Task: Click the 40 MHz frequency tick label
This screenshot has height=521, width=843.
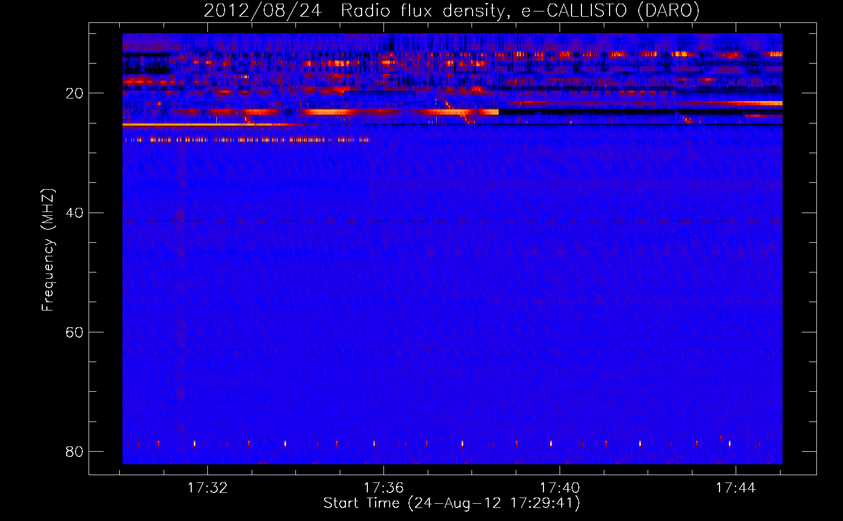Action: [75, 213]
